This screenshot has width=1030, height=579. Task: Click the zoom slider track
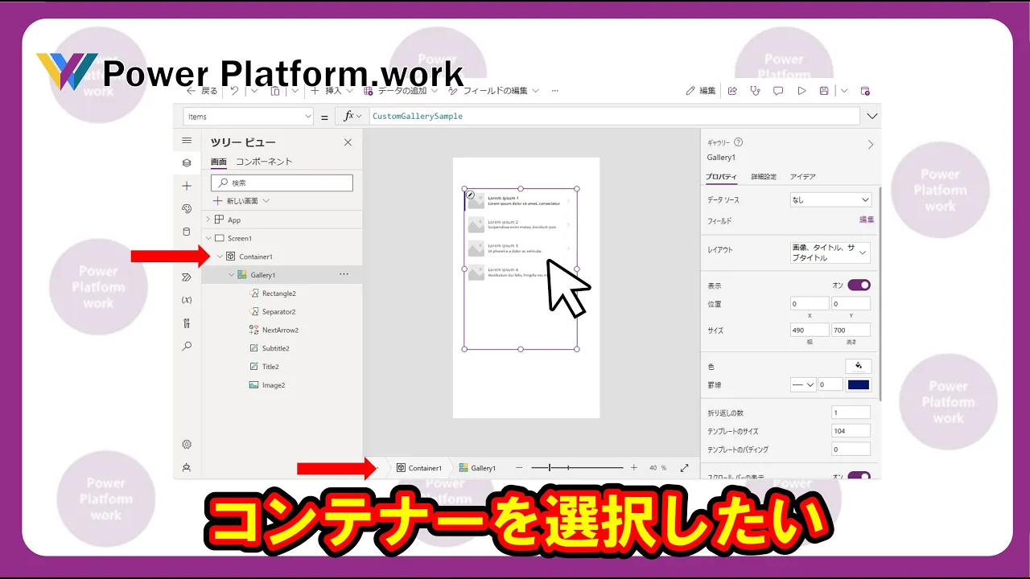coord(577,467)
